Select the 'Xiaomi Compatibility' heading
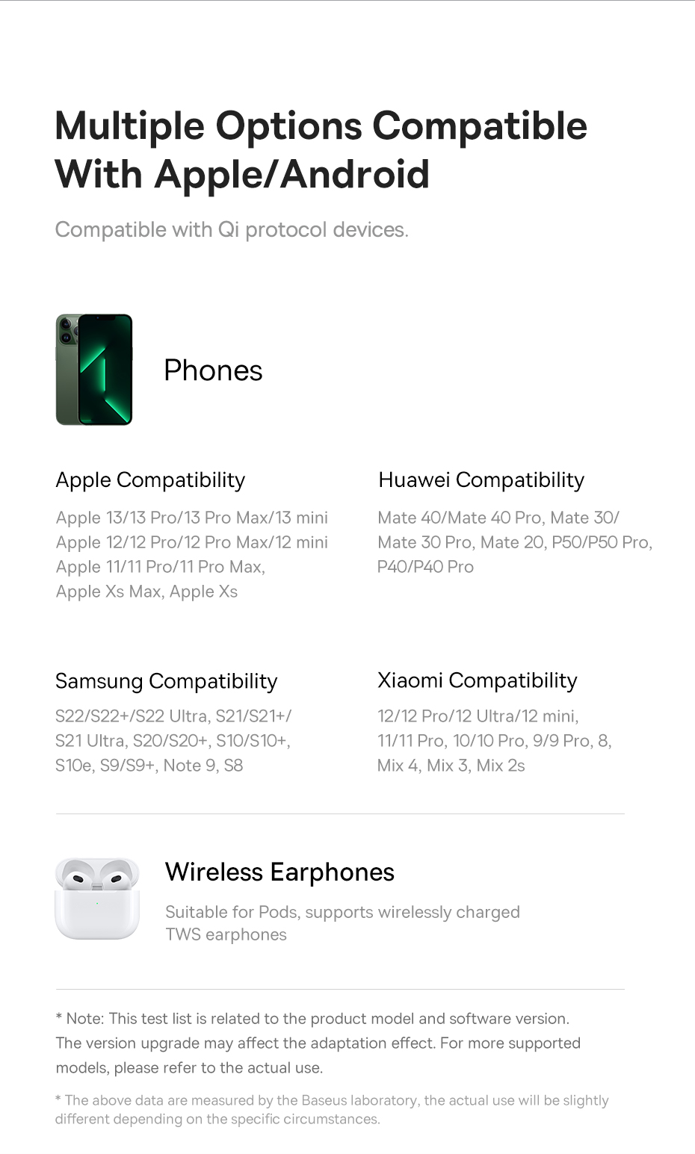 477,680
